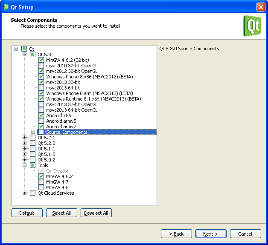Enable the msvc2013 64-bit checkbox
This screenshot has height=245, width=268.
click(41, 88)
